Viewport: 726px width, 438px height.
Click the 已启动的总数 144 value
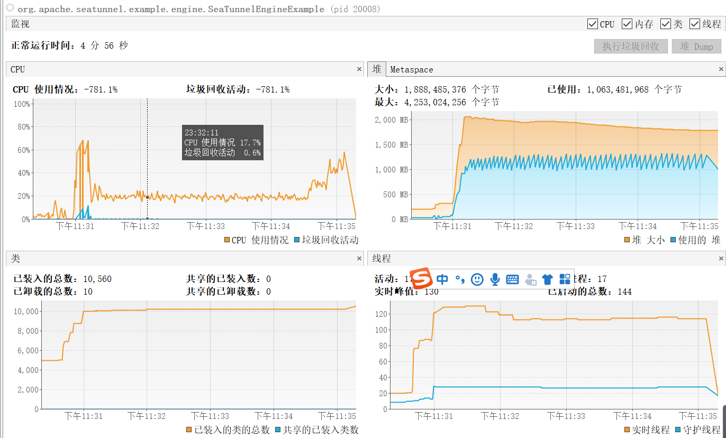(x=624, y=291)
